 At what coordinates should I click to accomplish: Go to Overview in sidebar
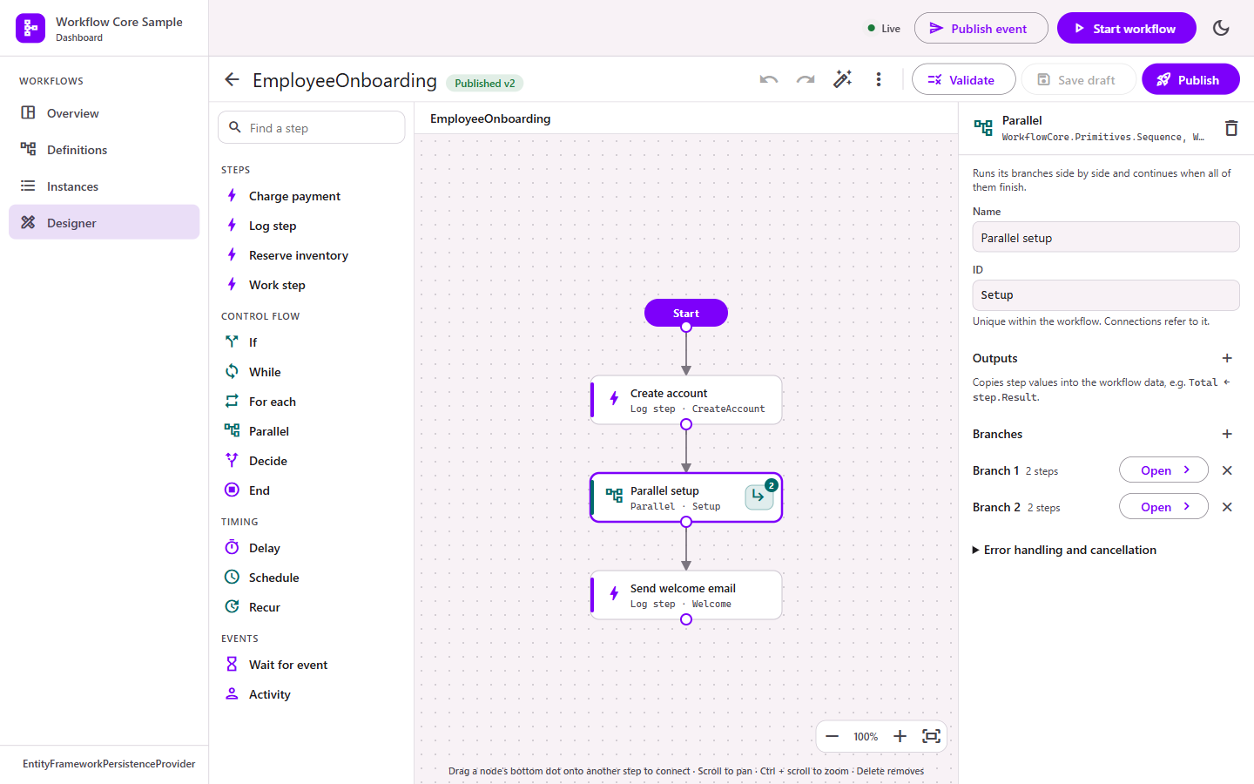click(104, 113)
